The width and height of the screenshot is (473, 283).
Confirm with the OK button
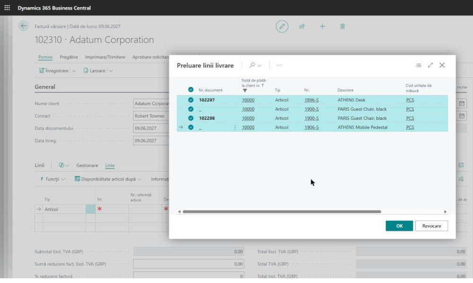click(399, 226)
